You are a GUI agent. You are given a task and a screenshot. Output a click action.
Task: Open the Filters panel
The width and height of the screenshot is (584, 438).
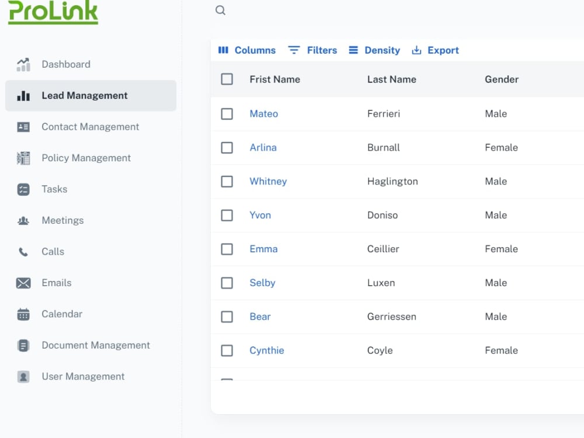coord(312,50)
